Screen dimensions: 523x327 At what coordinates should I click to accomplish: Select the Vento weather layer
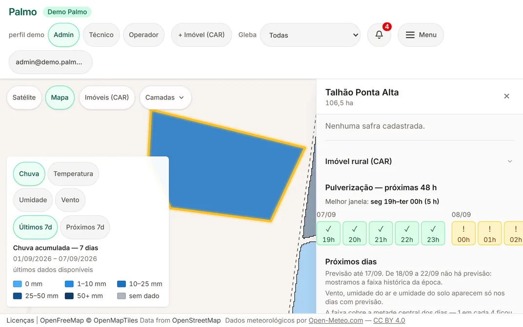coord(70,200)
